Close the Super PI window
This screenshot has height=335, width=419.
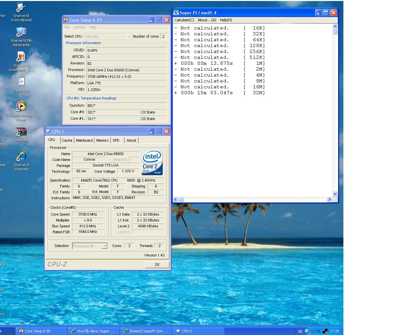point(334,12)
